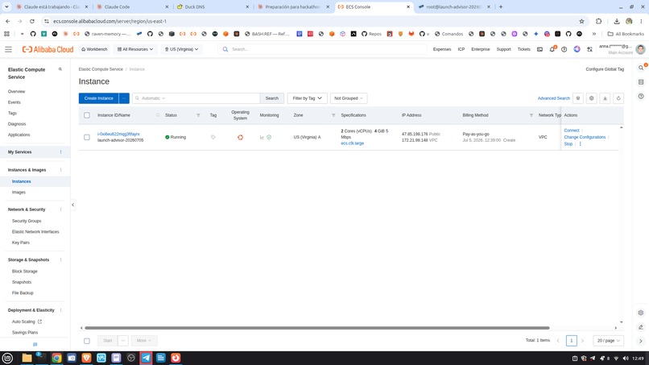The width and height of the screenshot is (649, 365).
Task: Click the shield icon next to Advanced Search
Action: (x=578, y=98)
